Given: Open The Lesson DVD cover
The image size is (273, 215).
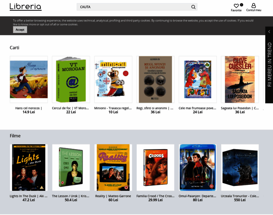Looking at the screenshot, I should (71, 167).
